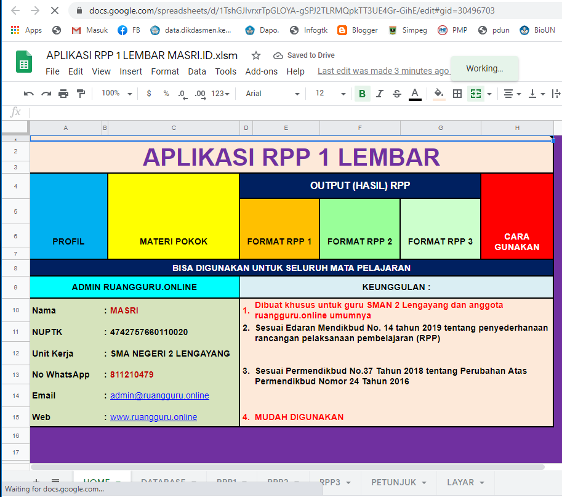Click the Format as currency icon
This screenshot has width=562, height=497.
click(148, 94)
